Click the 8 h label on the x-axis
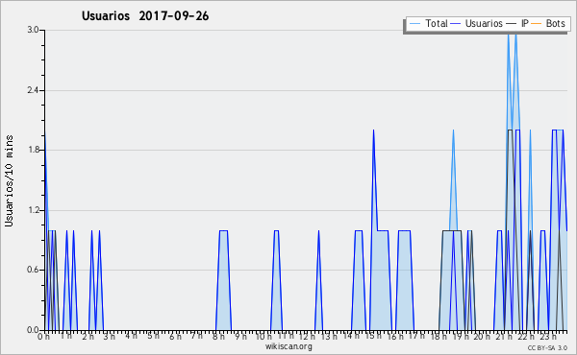 click(x=218, y=337)
